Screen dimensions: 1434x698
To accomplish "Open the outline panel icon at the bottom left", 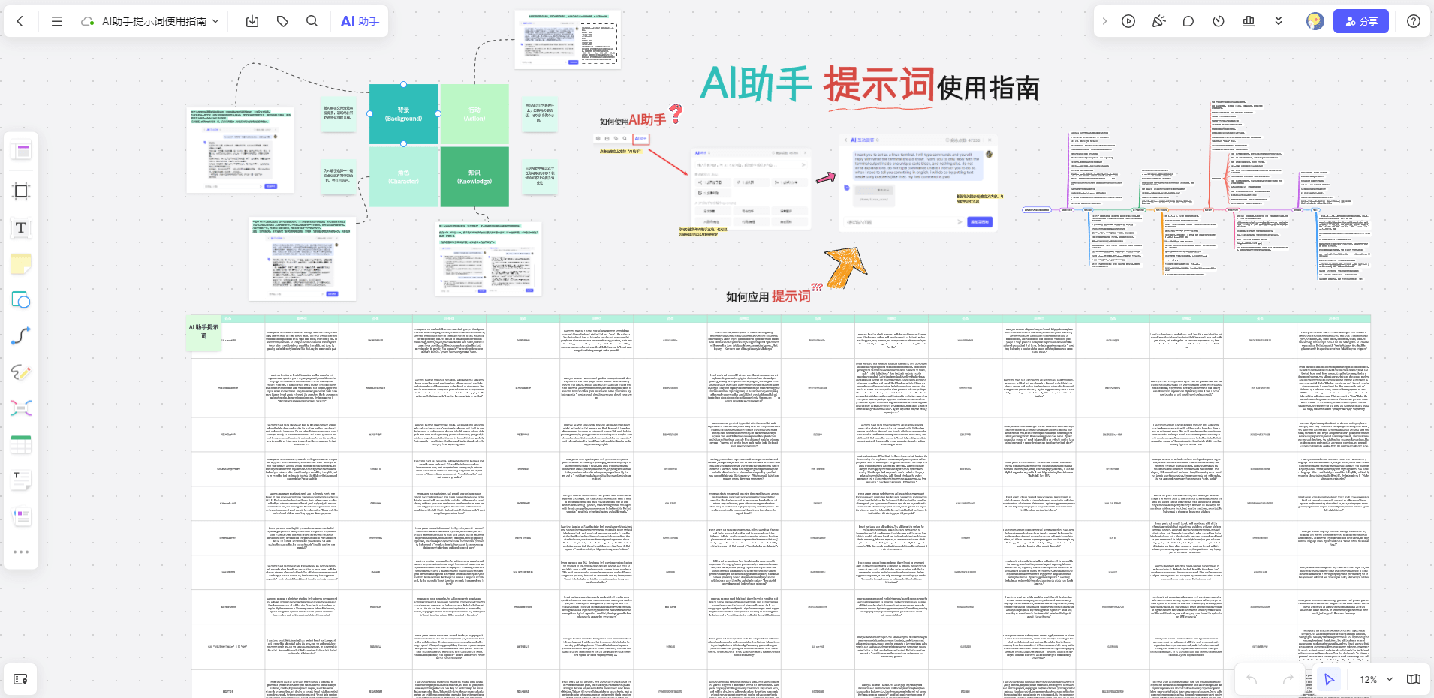I will (21, 679).
